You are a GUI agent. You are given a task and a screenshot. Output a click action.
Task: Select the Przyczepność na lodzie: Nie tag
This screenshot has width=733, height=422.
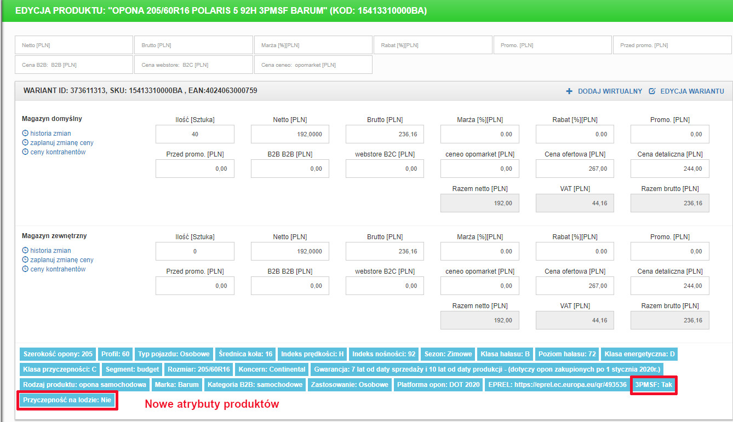coord(67,400)
